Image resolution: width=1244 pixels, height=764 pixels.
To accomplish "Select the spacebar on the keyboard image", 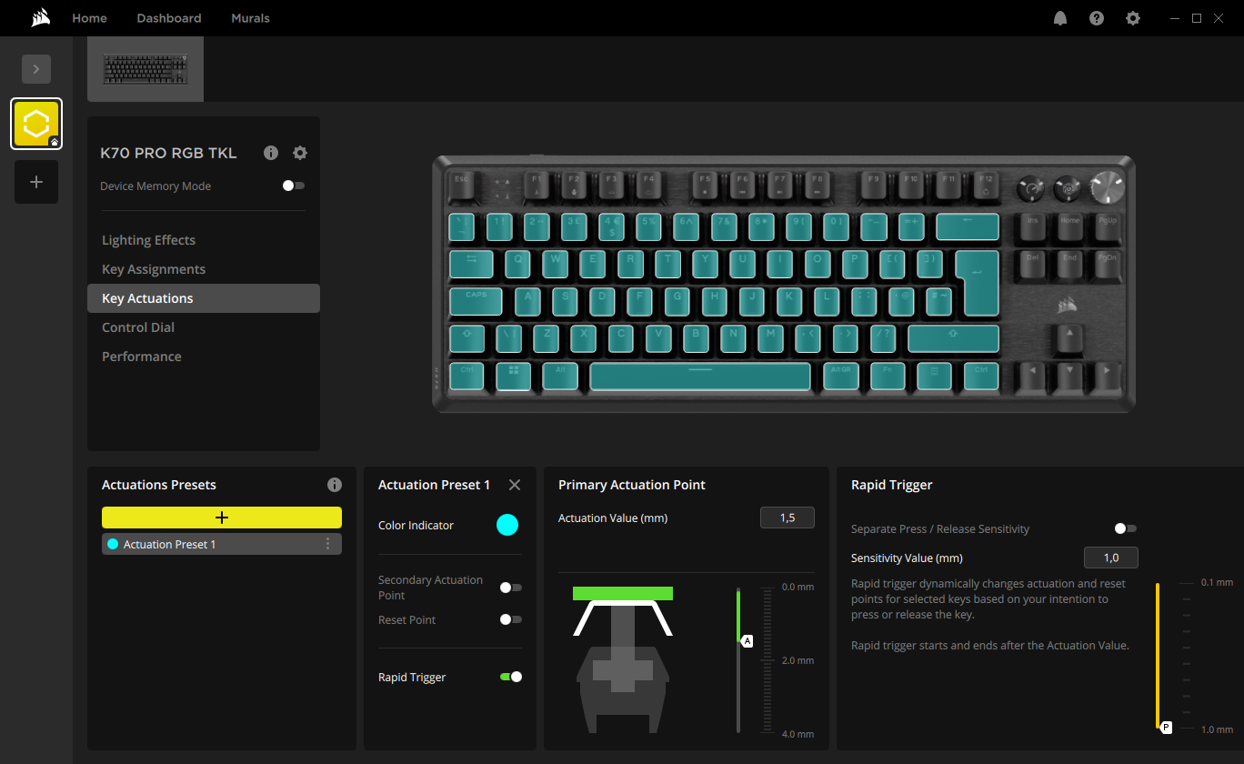I will [700, 377].
